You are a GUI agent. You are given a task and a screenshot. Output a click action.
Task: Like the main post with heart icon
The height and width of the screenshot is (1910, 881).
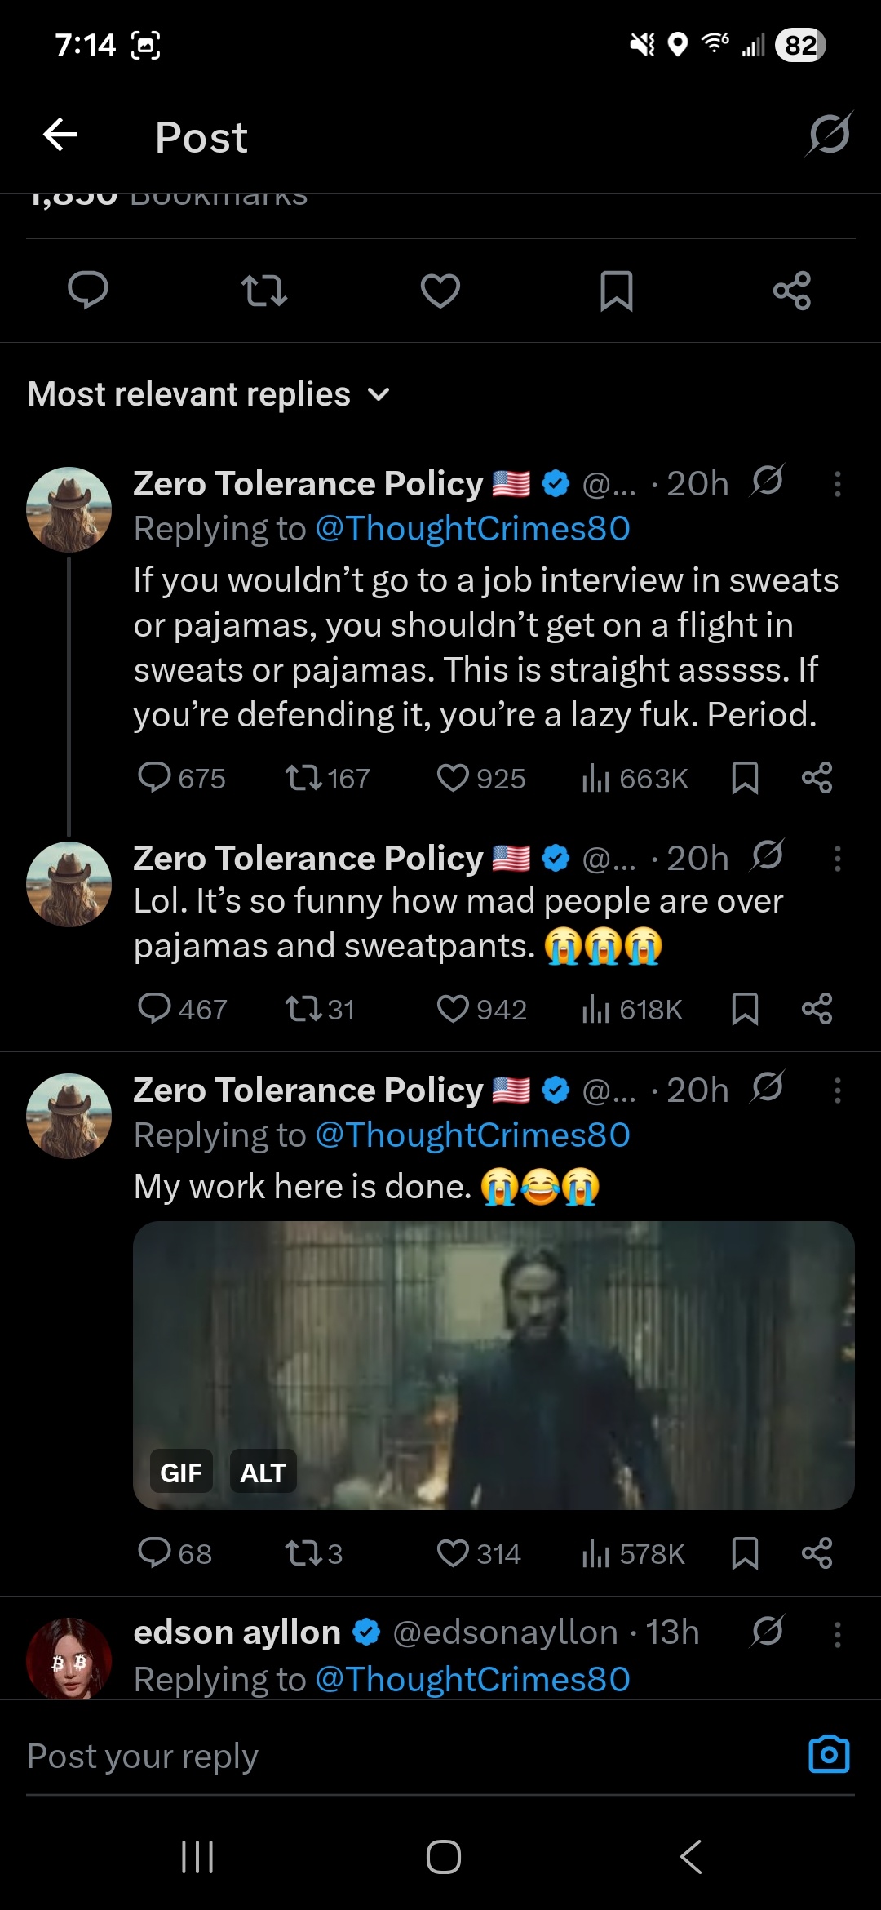pyautogui.click(x=440, y=291)
